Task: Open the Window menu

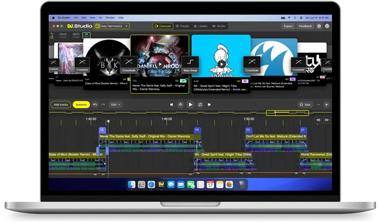Action: pos(110,18)
